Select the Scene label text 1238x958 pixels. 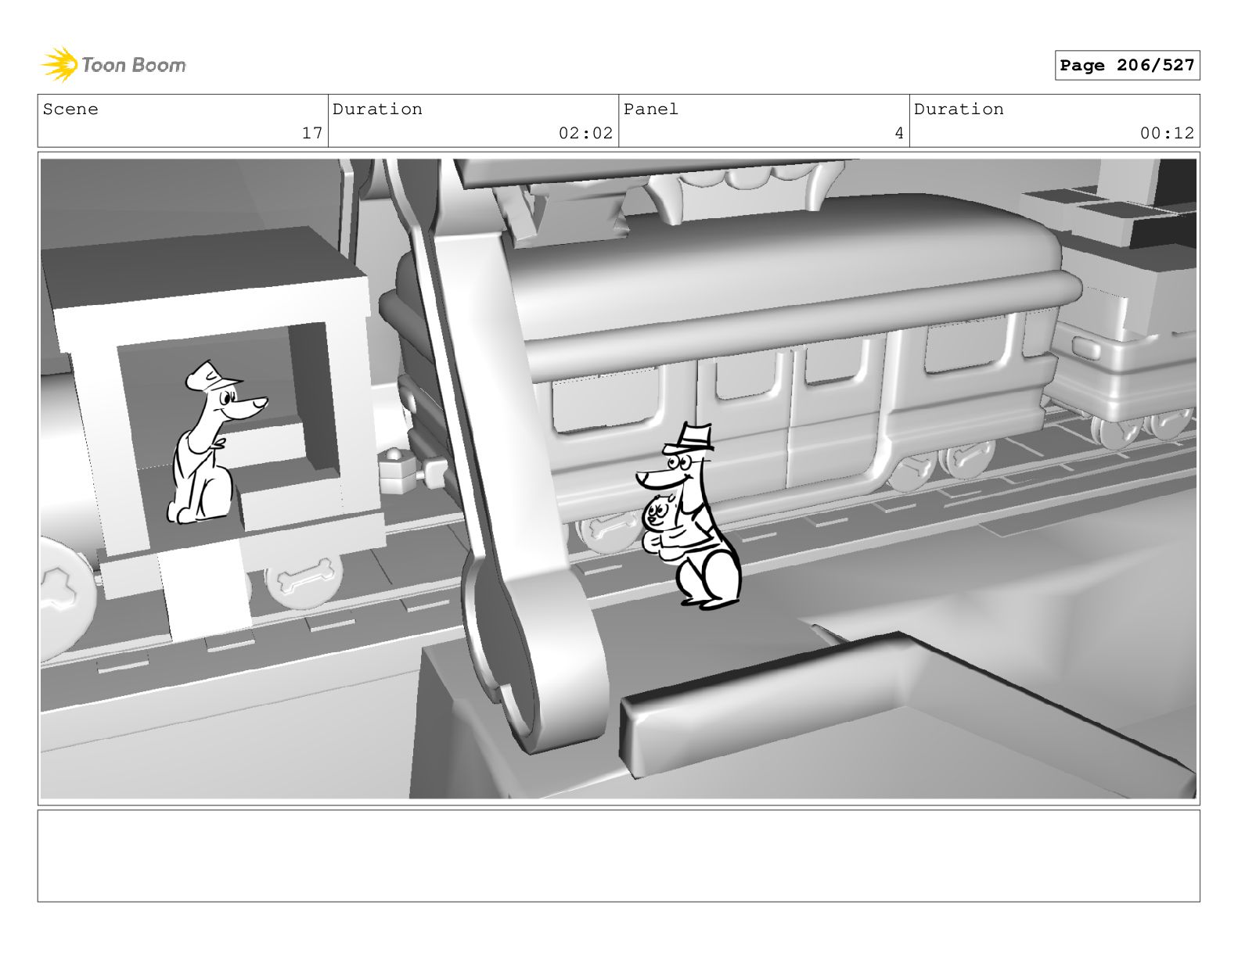pos(70,109)
